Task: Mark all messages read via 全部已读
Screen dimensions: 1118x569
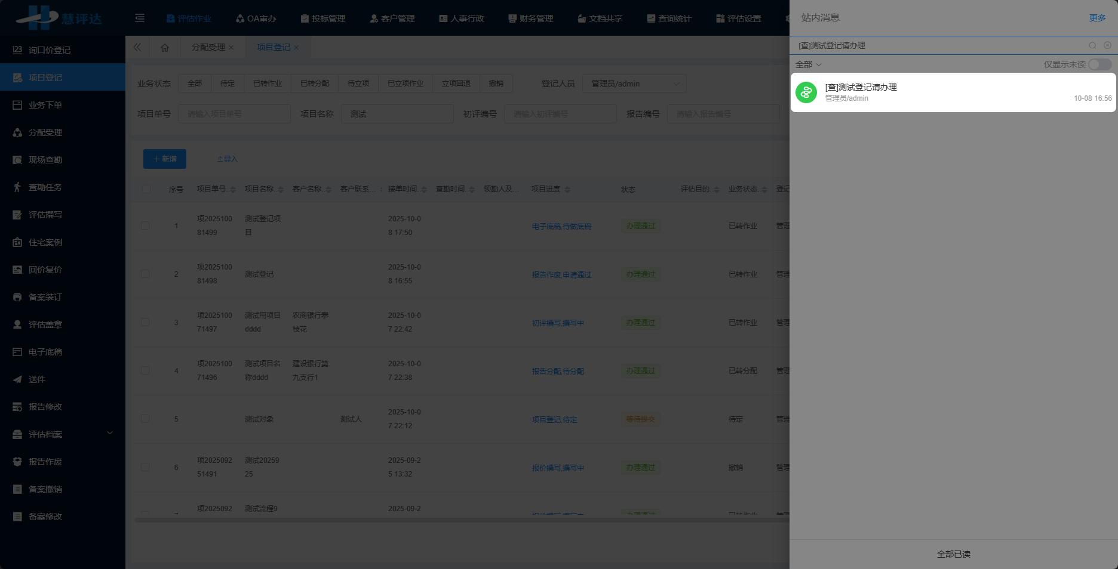Action: 953,554
